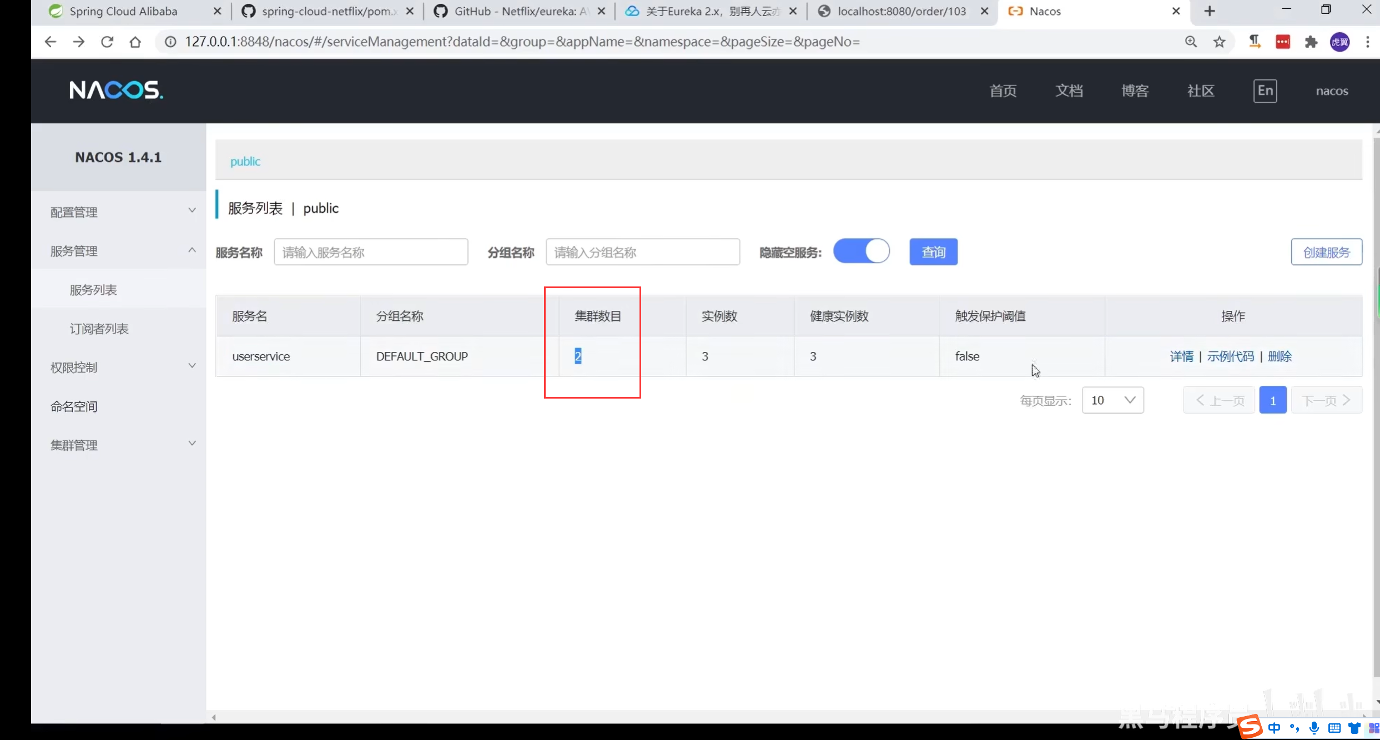1380x740 pixels.
Task: Open the zoom magnifier icon in address bar
Action: coord(1191,42)
